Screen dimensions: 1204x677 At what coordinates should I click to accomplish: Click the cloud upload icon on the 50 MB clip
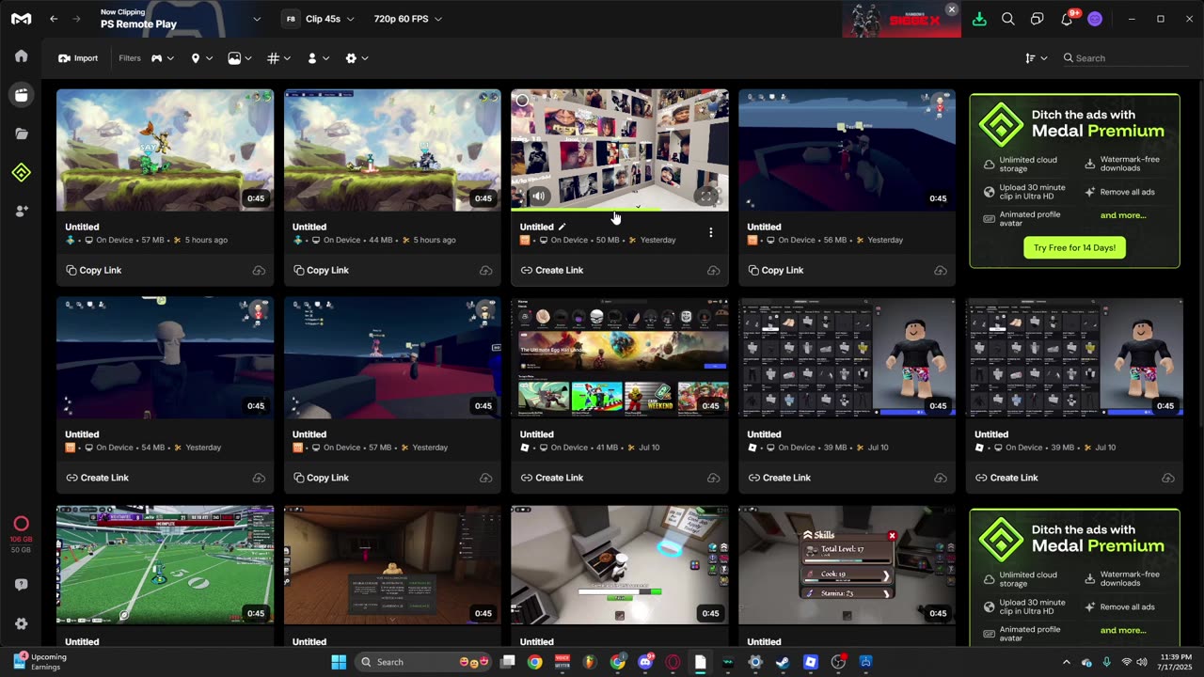click(713, 271)
